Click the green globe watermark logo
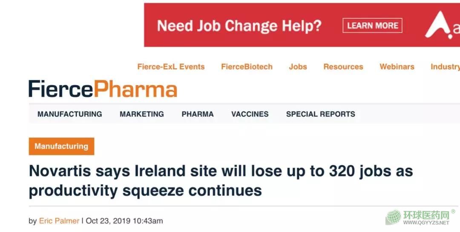Viewport: 460px width, 232px height. pos(393,217)
